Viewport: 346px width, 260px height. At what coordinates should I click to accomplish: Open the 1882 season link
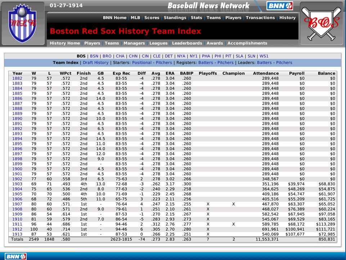pyautogui.click(x=17, y=78)
